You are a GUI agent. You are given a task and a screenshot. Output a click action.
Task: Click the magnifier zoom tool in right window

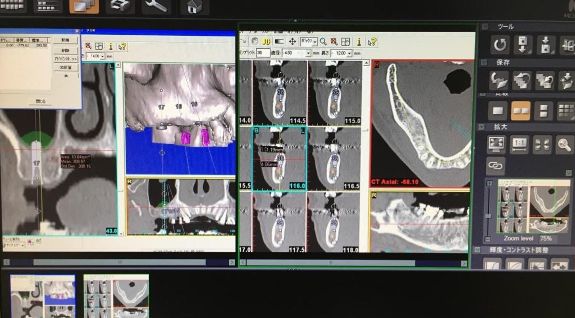[x=323, y=42]
